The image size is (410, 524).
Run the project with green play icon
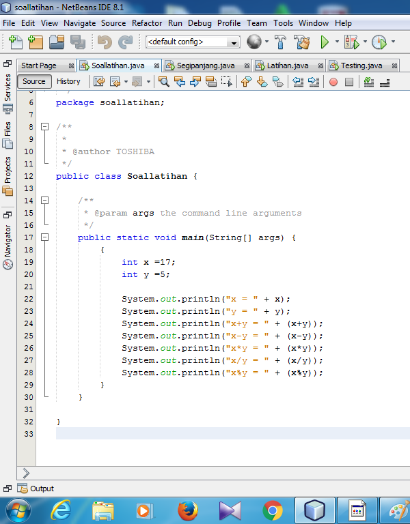325,42
